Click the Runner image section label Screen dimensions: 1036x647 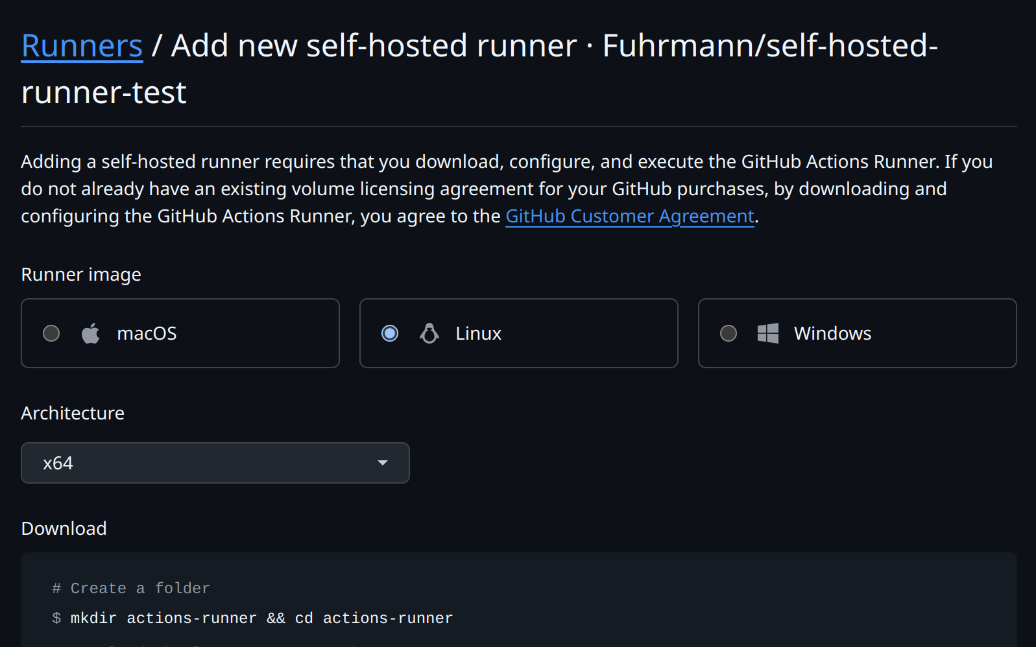pos(81,274)
